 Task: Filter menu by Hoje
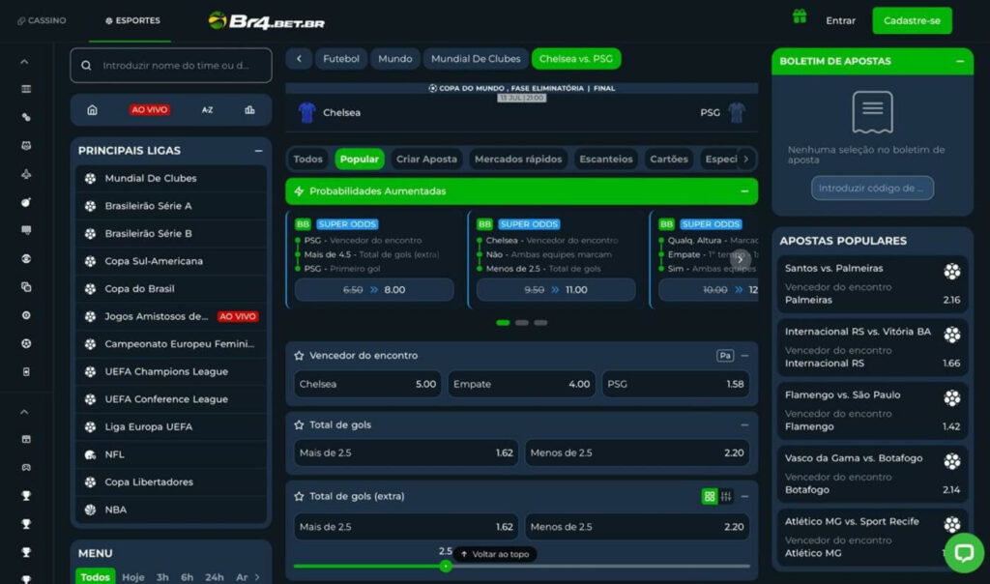[133, 577]
